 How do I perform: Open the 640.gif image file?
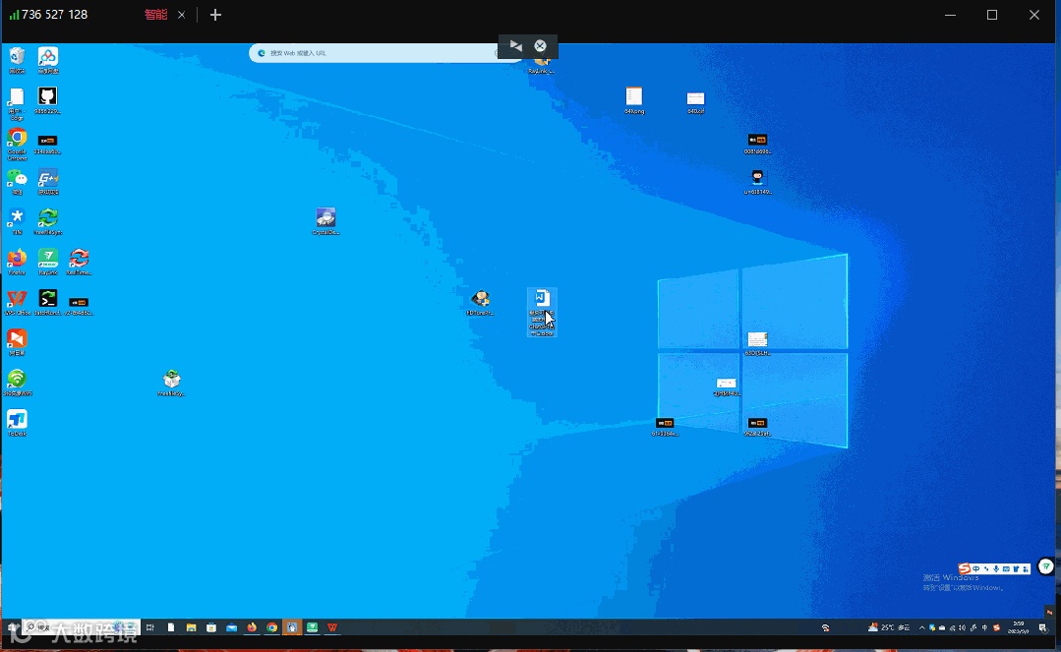click(695, 101)
